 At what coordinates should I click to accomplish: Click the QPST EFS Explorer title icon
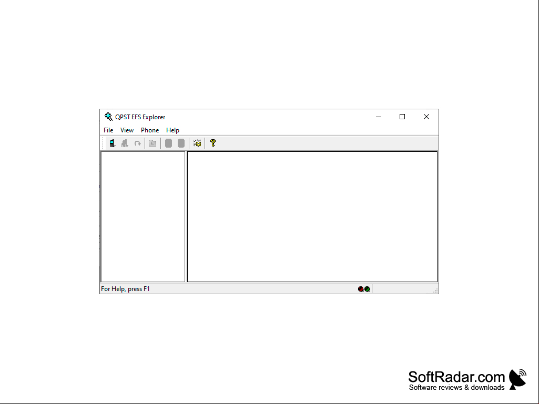pos(109,117)
